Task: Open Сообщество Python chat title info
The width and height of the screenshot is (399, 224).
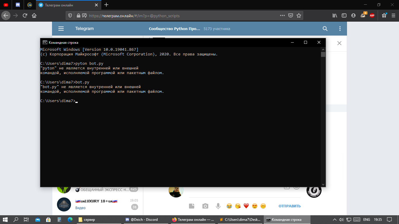Action: 175,29
